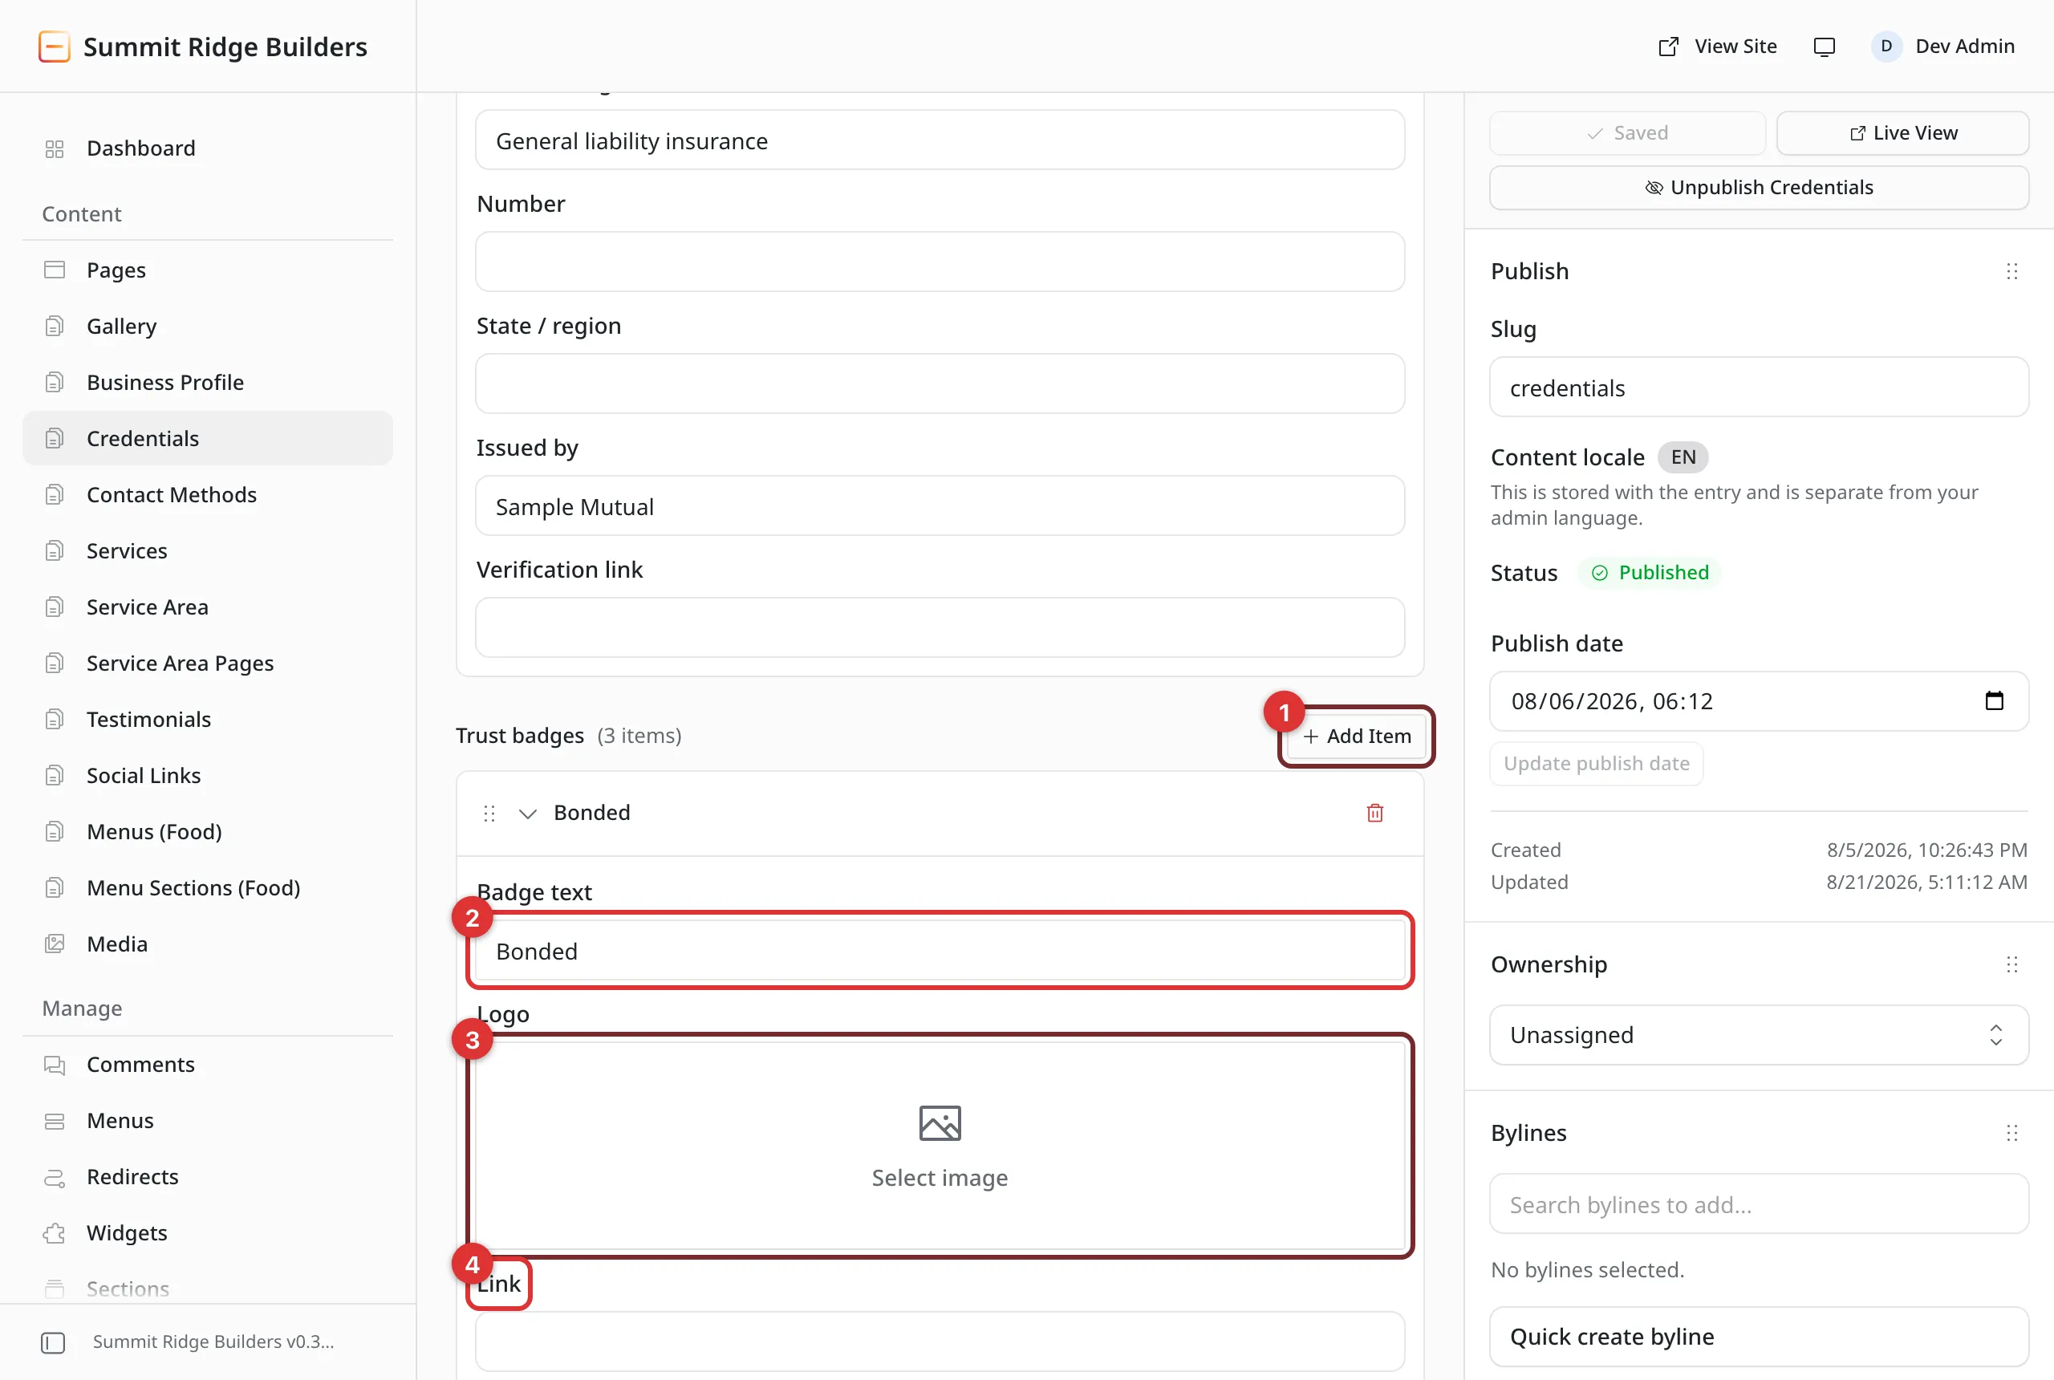The height and width of the screenshot is (1380, 2054).
Task: Click the Live View button
Action: [1902, 133]
